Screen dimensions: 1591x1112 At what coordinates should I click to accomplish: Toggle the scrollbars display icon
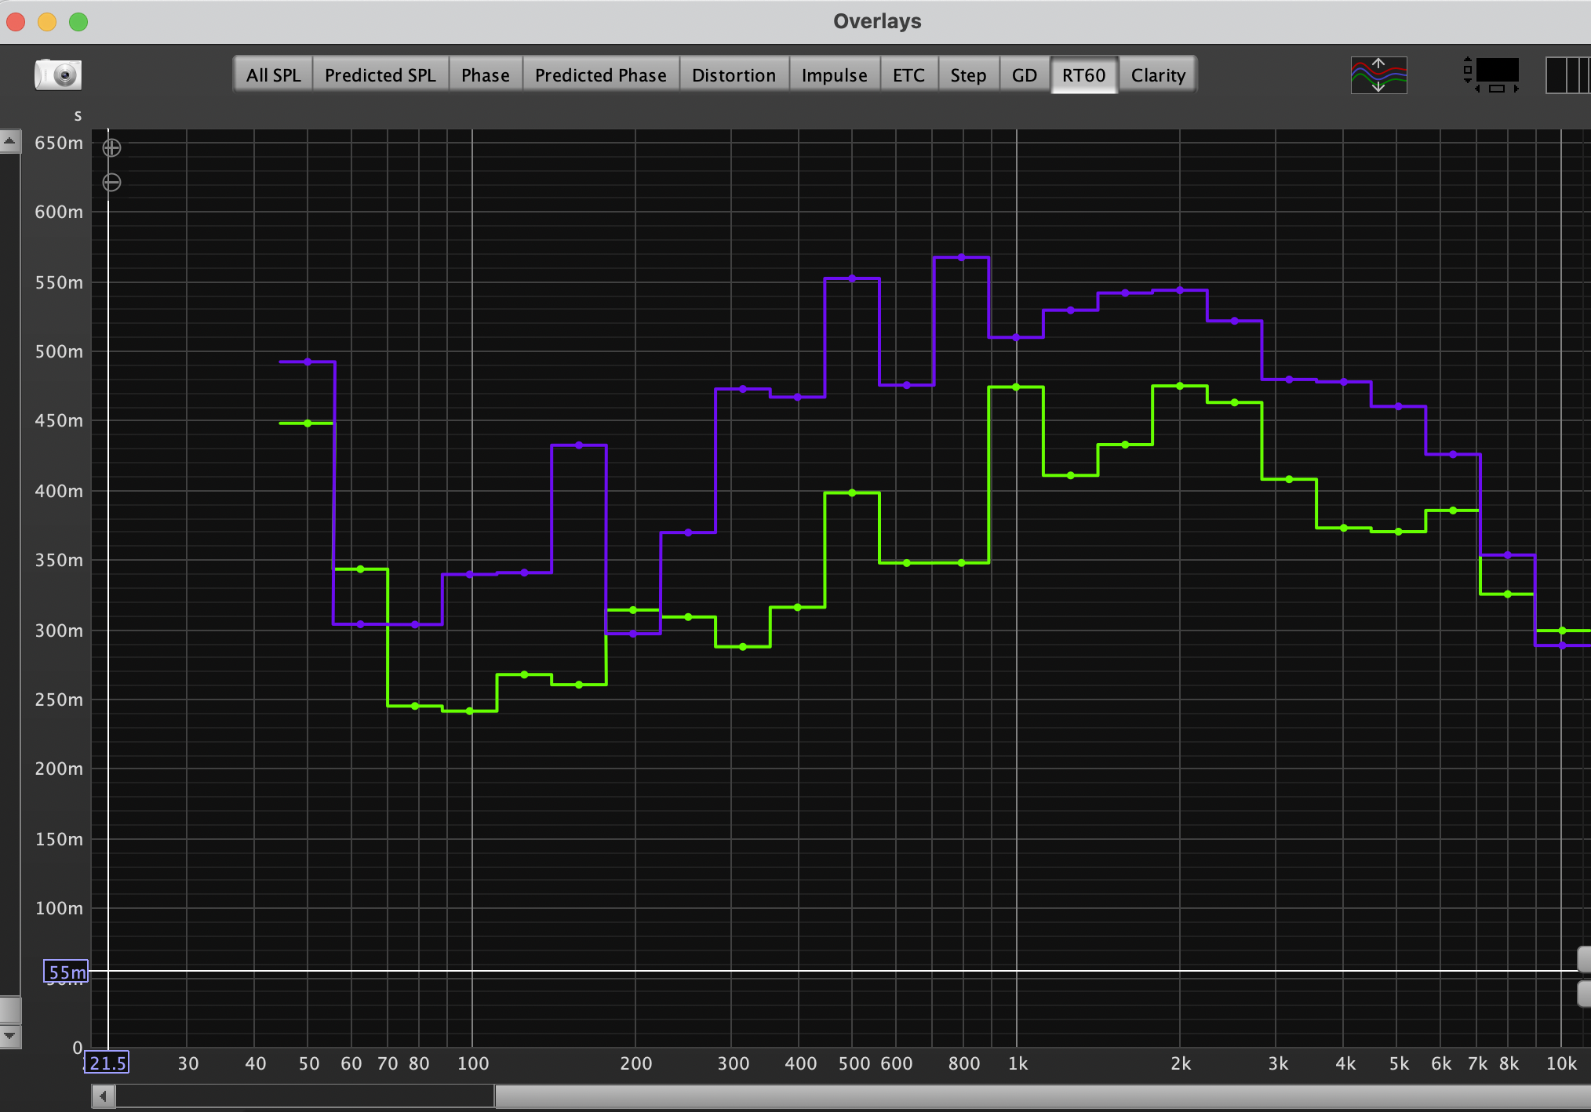pyautogui.click(x=1493, y=75)
